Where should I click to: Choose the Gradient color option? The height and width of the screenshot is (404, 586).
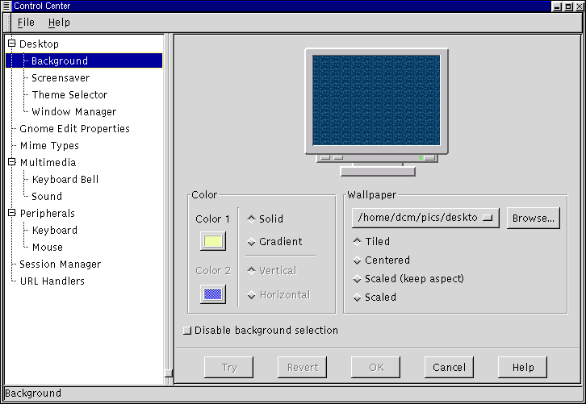click(x=251, y=242)
